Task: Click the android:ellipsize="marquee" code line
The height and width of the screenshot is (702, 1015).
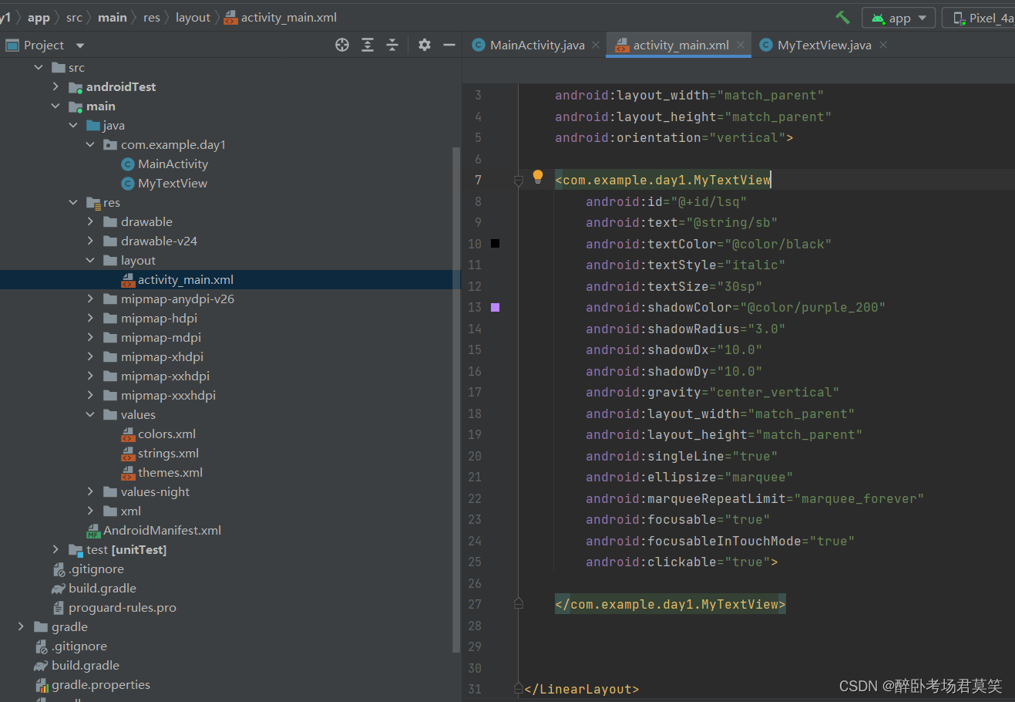Action: tap(689, 477)
